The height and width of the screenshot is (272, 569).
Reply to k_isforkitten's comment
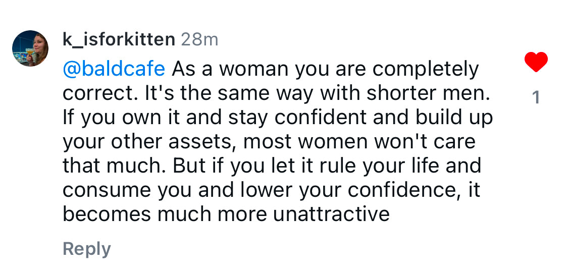86,249
